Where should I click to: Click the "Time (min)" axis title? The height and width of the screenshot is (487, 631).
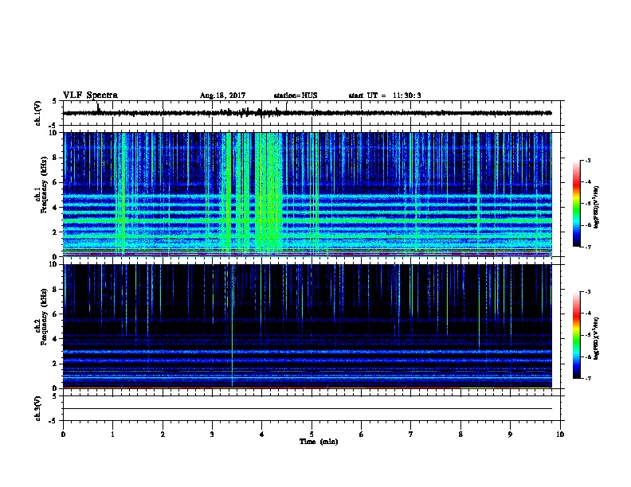pos(319,442)
